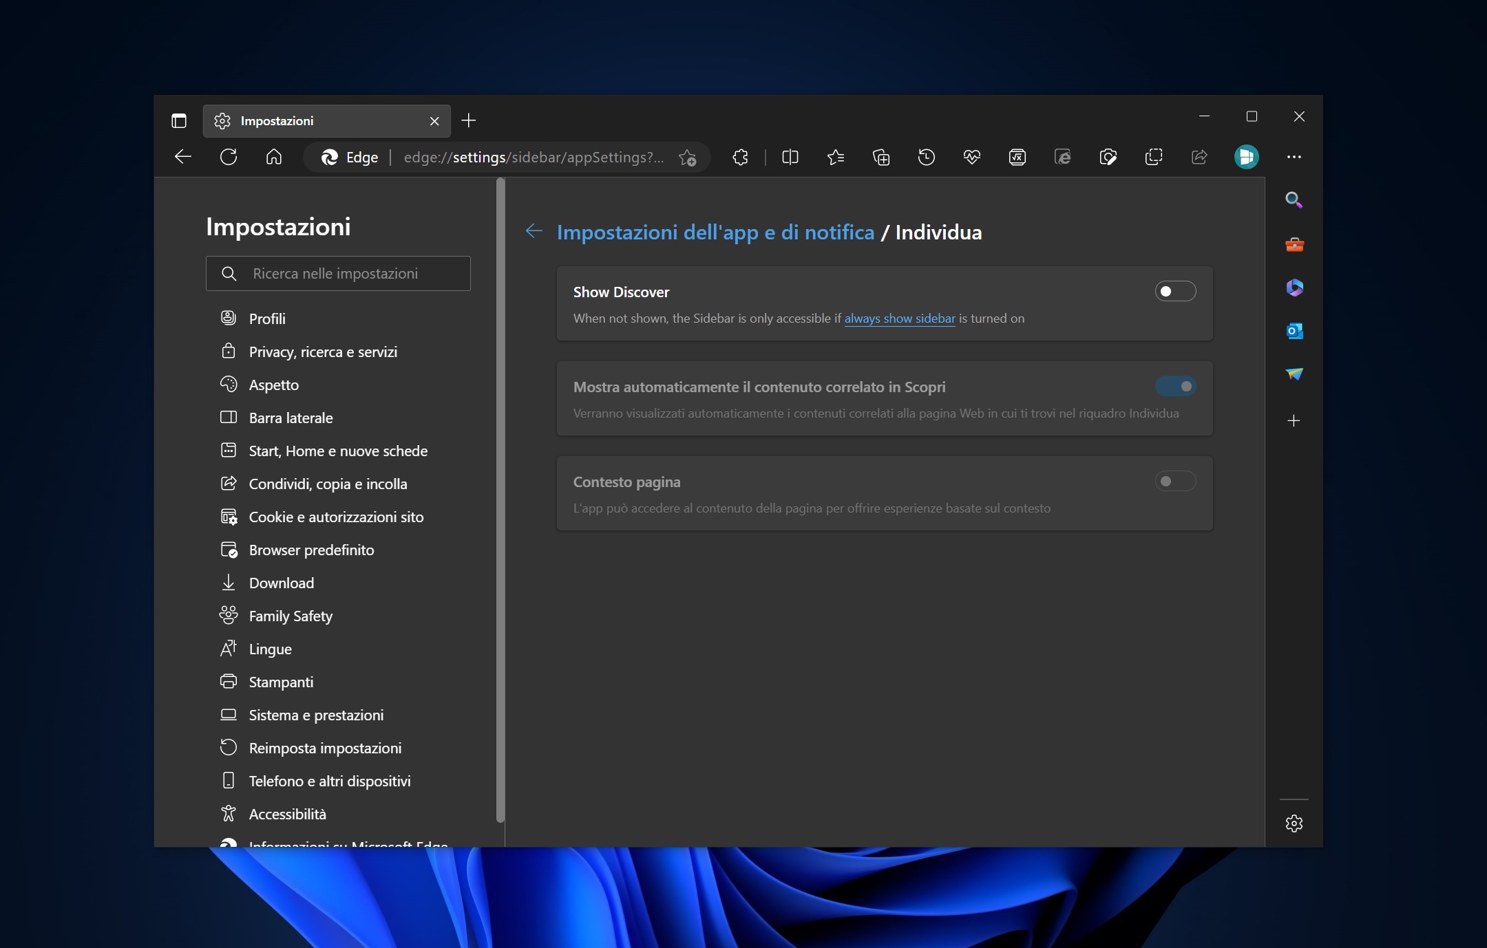Open the Favorites list icon
Viewport: 1487px width, 948px height.
coord(836,158)
